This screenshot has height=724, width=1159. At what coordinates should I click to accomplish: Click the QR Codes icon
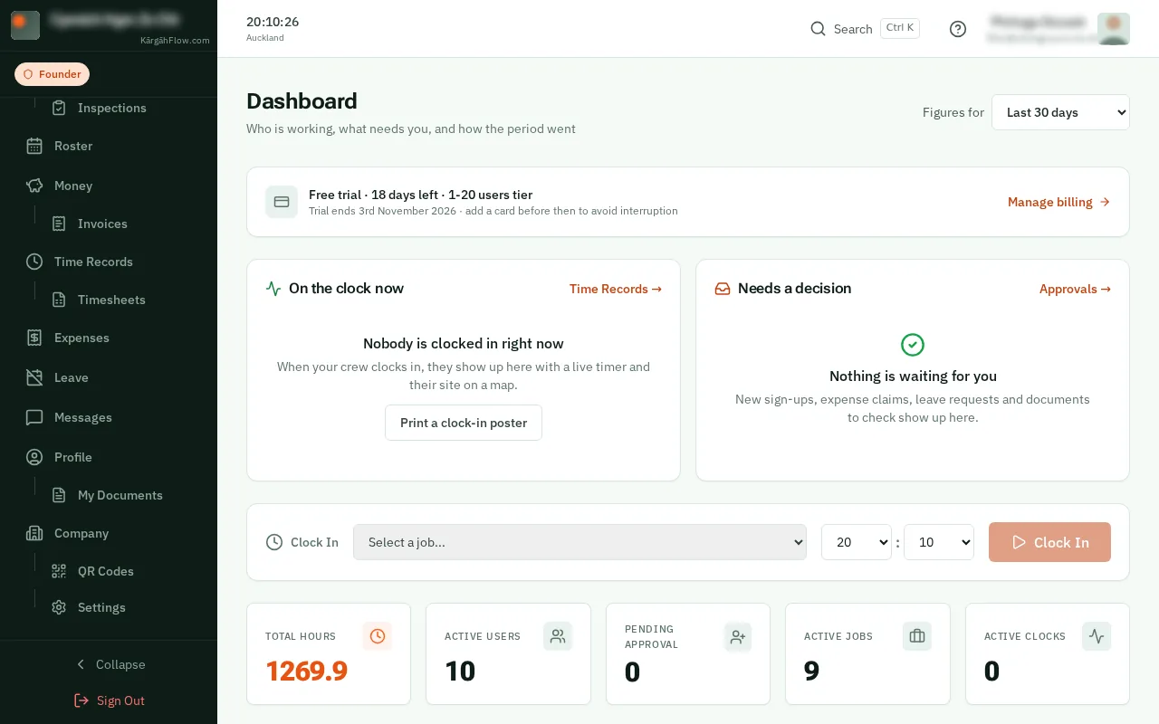point(59,571)
